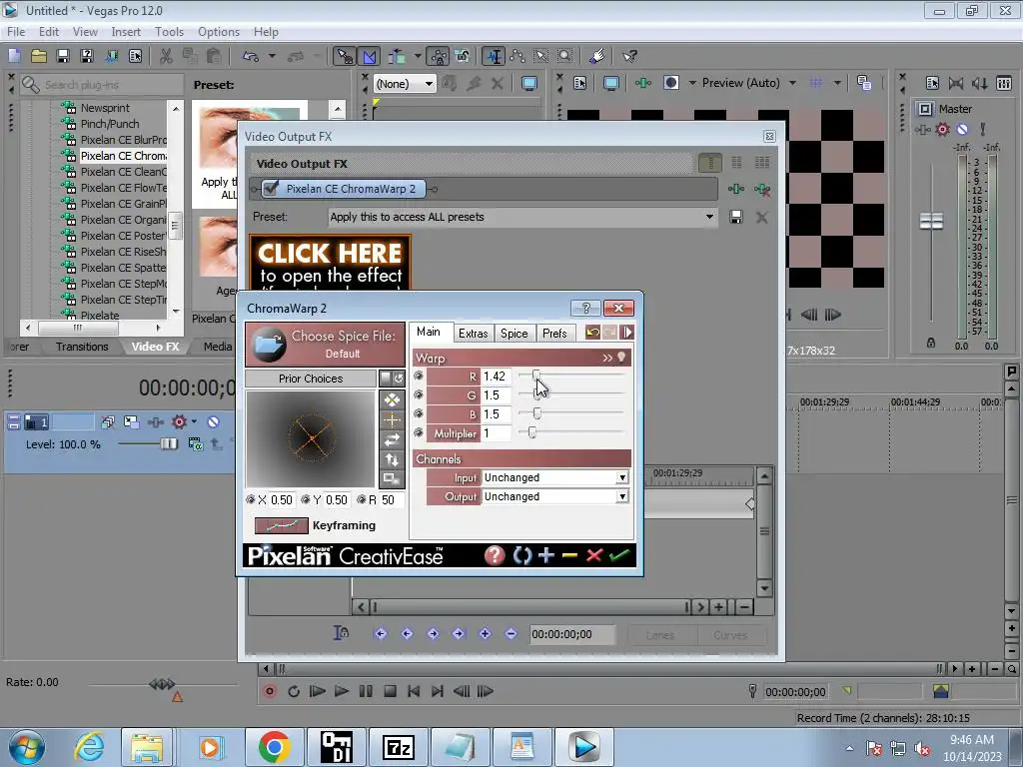Toggle the Pixelan CE ChromaWarp 2 checkbox
This screenshot has width=1023, height=767.
point(270,189)
